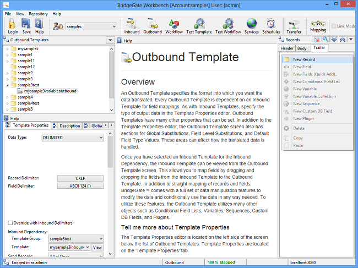The width and height of the screenshot is (358, 268).
Task: Open the Outbound Templates panel dropdown arrow
Action: click(x=110, y=40)
